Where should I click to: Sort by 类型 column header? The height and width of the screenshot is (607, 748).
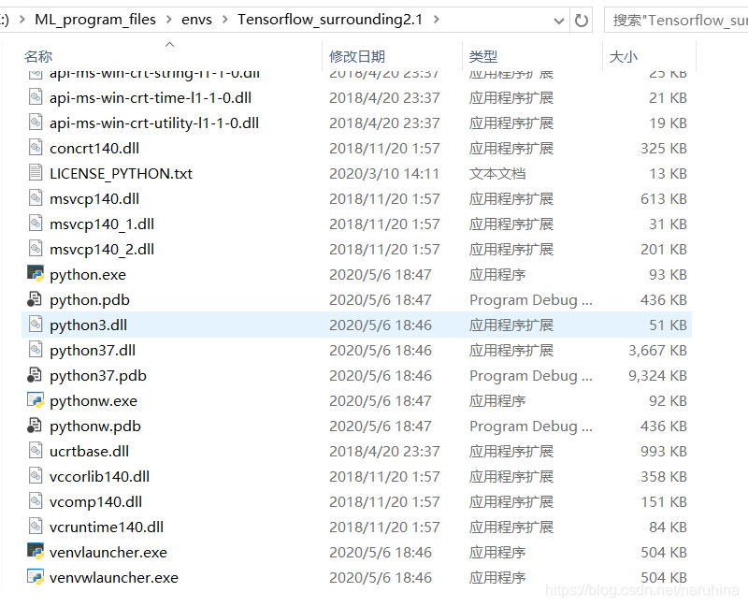pyautogui.click(x=482, y=56)
